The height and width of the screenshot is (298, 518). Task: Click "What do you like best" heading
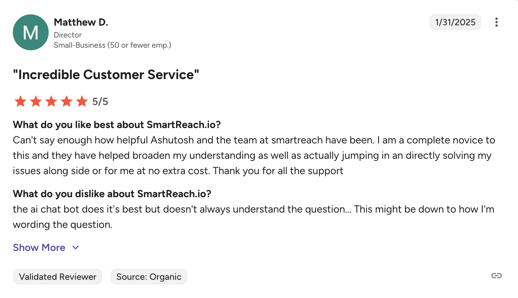tap(117, 125)
